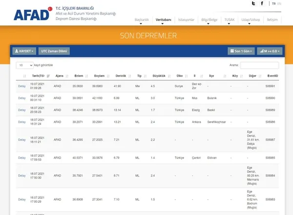This screenshot has height=215, width=293.
Task: Open Detay for event 506990
Action: pos(22,98)
